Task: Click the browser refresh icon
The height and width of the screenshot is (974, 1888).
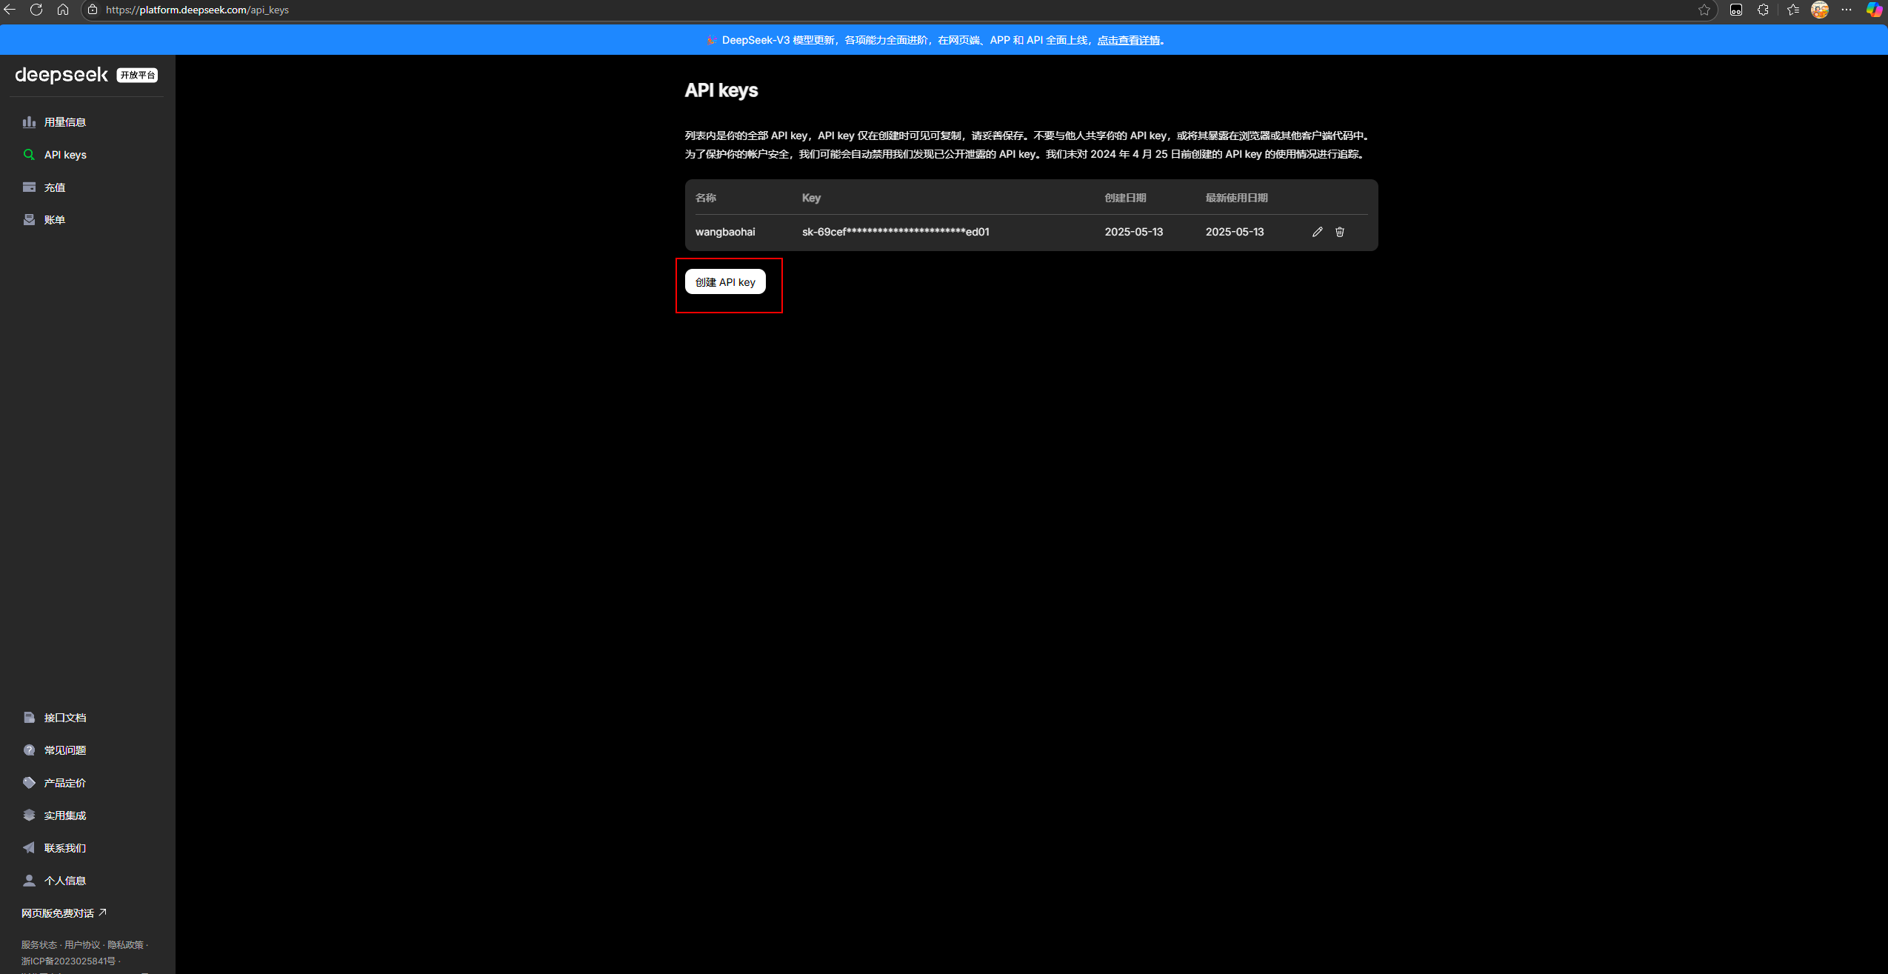Action: coord(36,10)
